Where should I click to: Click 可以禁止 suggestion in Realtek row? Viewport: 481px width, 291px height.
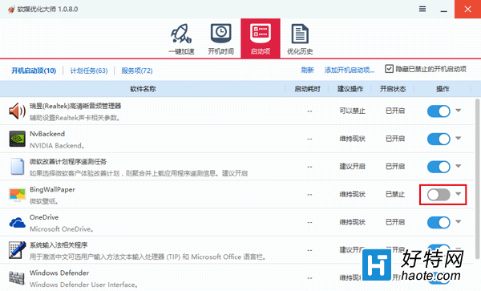[x=352, y=111]
